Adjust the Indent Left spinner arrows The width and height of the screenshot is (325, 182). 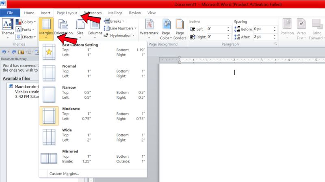228,29
